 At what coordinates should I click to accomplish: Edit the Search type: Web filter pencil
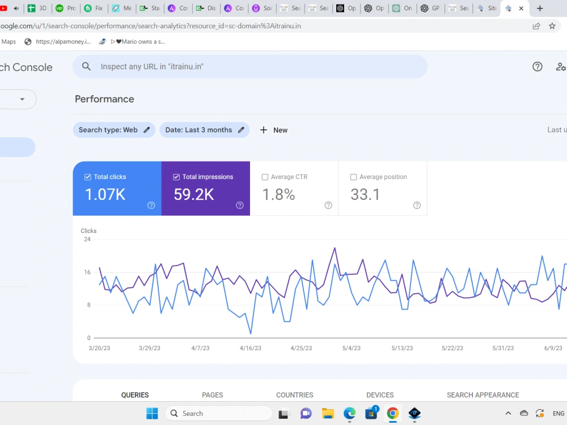pyautogui.click(x=146, y=130)
